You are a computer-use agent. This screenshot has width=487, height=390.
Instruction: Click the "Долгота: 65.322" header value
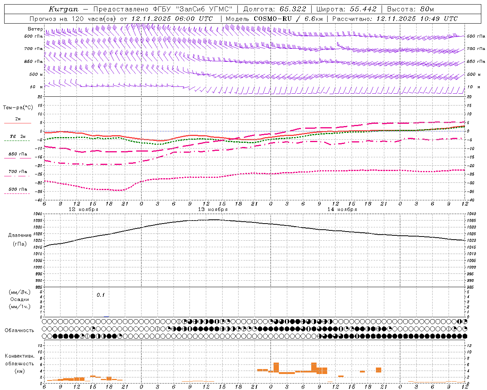274,9
